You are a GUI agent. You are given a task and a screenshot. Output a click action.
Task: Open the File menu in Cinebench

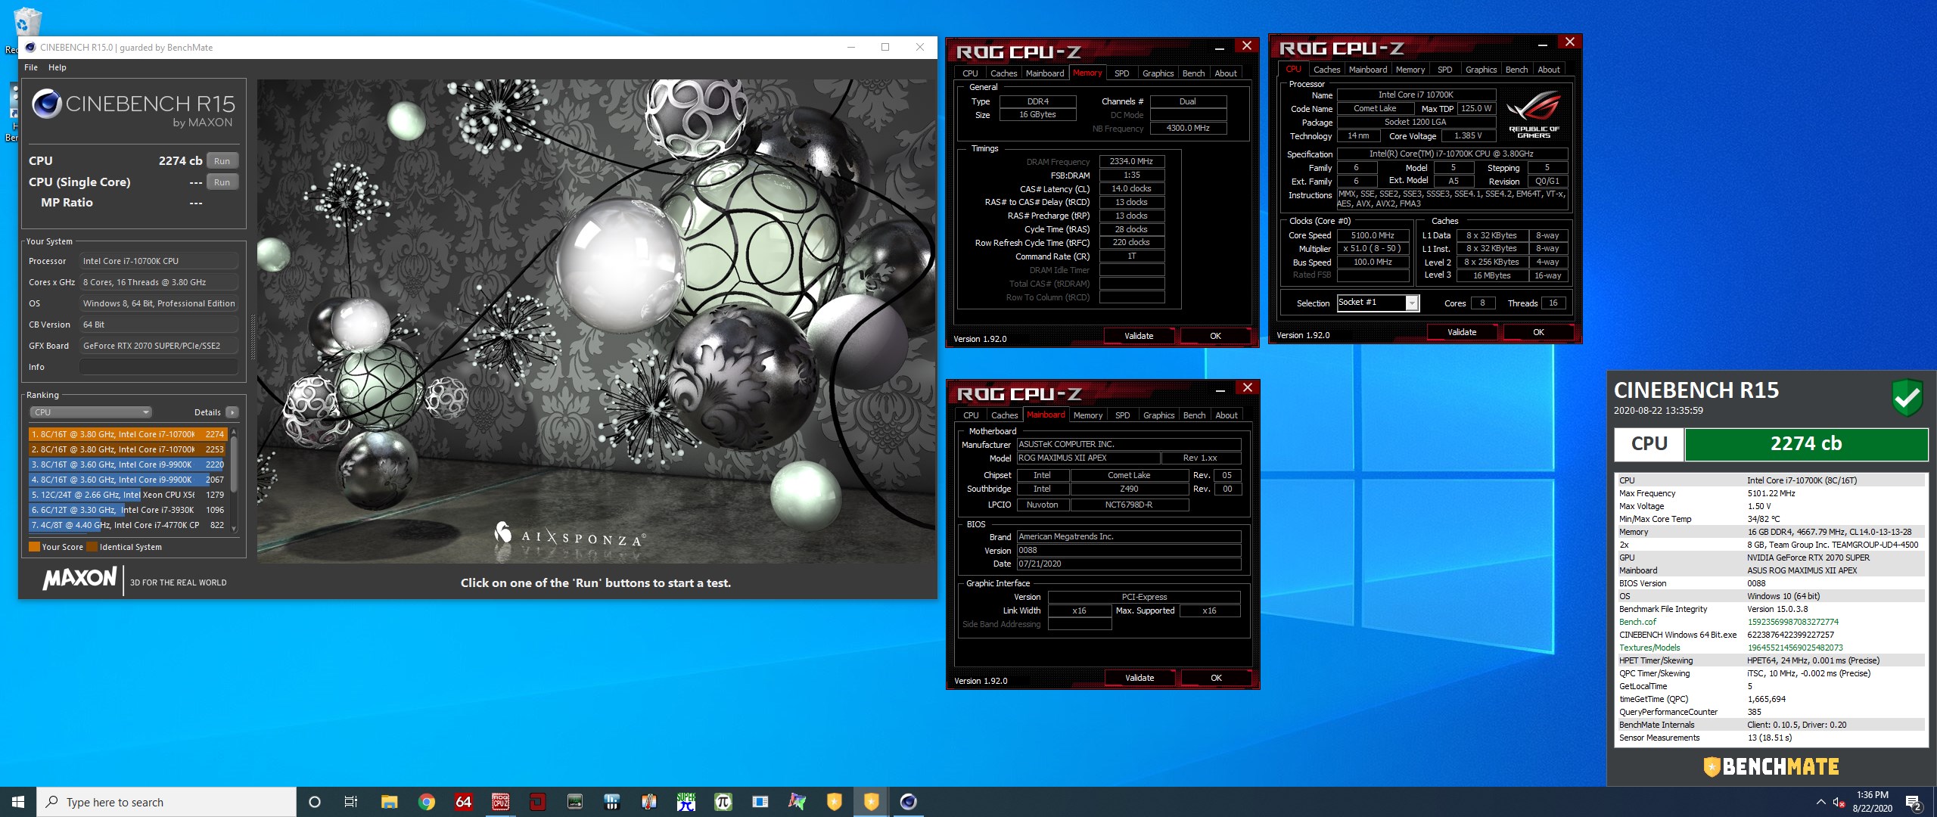tap(31, 67)
